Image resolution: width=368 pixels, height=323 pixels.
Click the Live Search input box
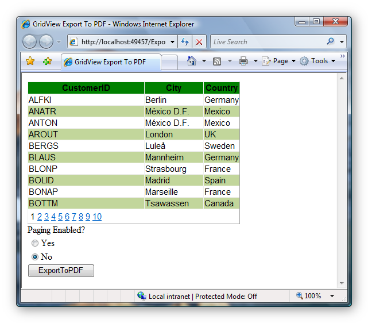pos(267,42)
